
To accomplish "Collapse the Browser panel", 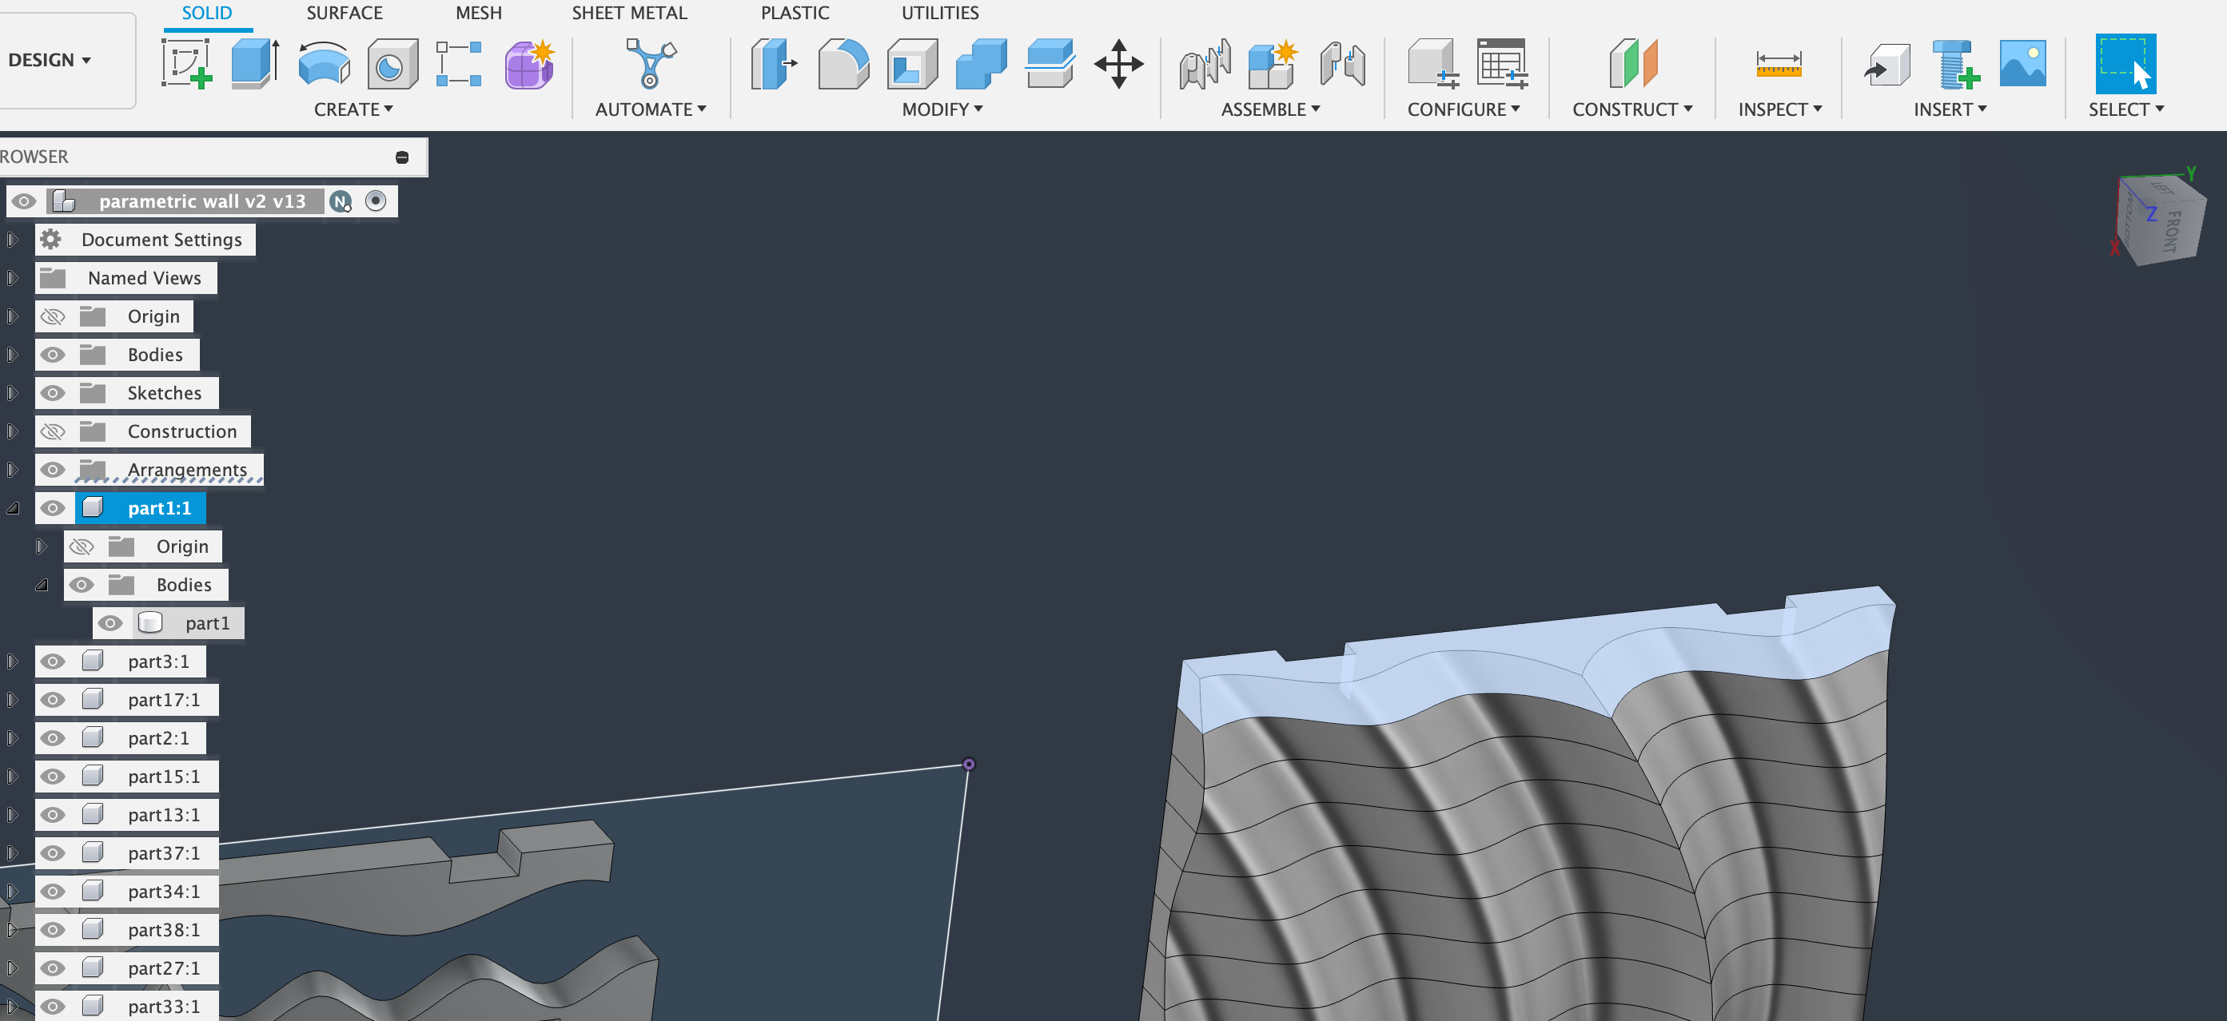I will click(402, 157).
